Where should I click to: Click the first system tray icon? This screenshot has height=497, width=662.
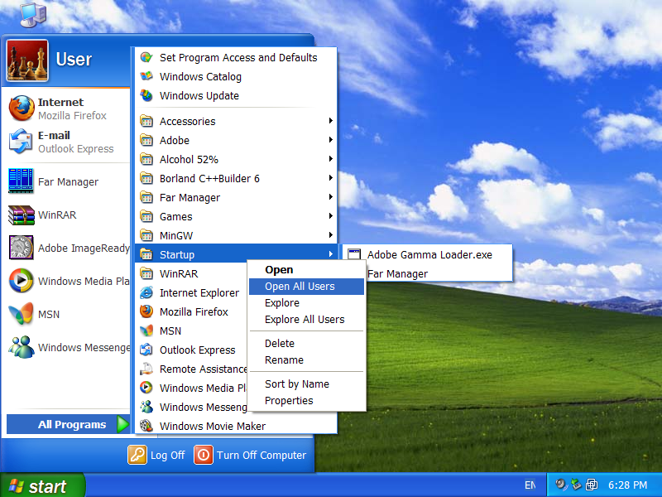point(561,485)
